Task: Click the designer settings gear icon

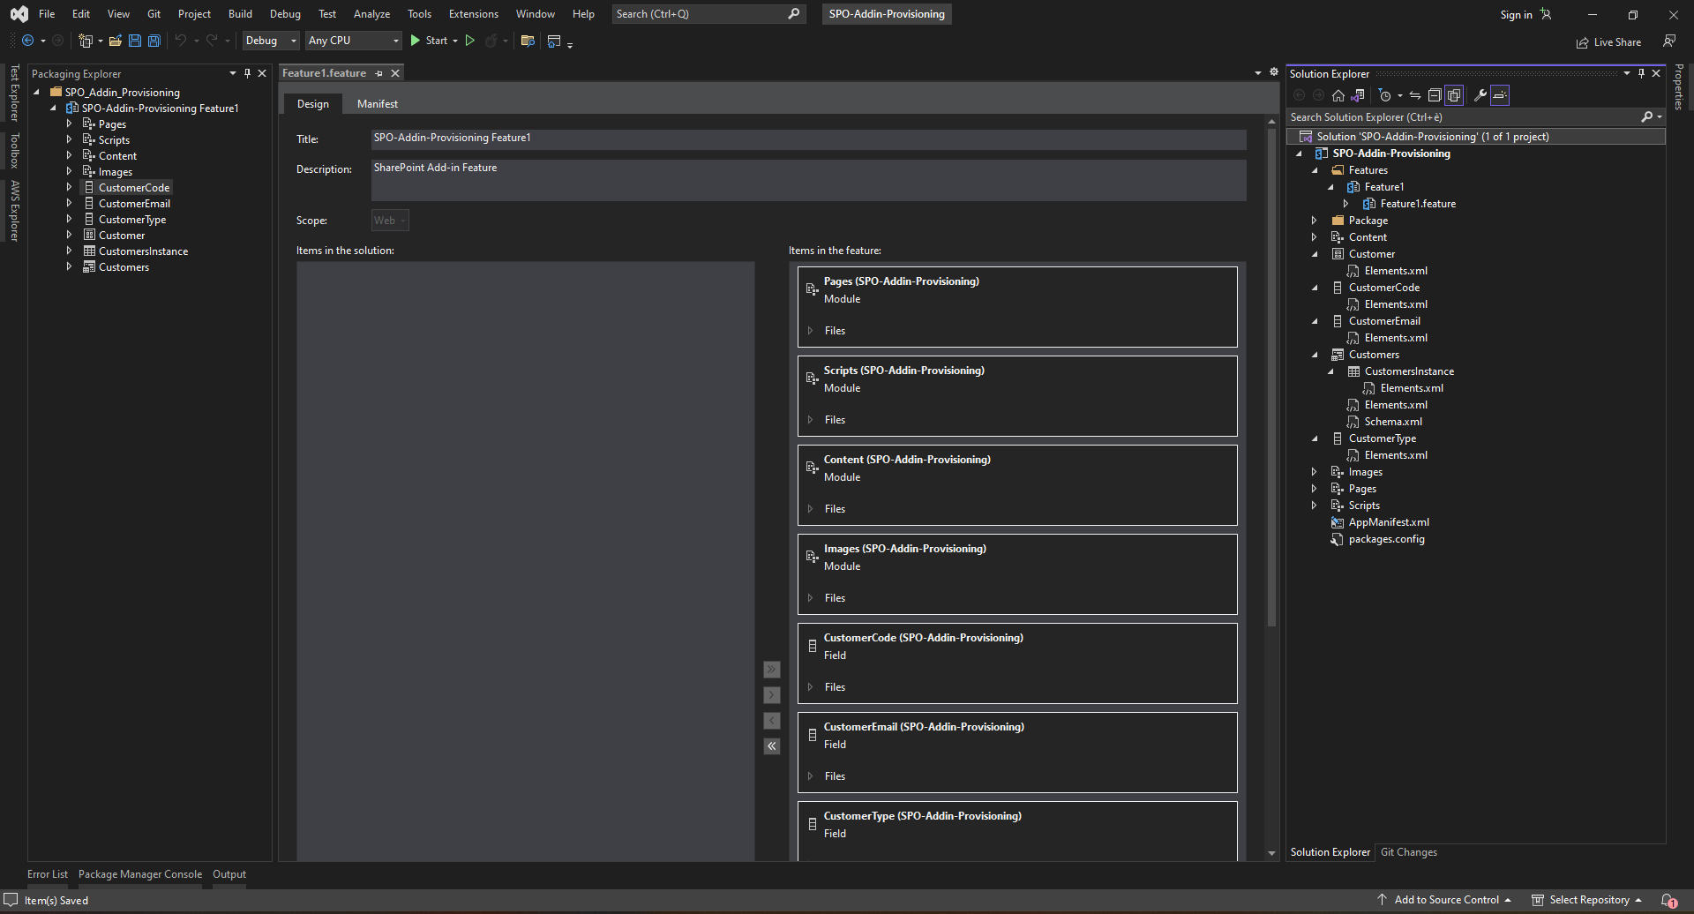Action: pos(1274,72)
